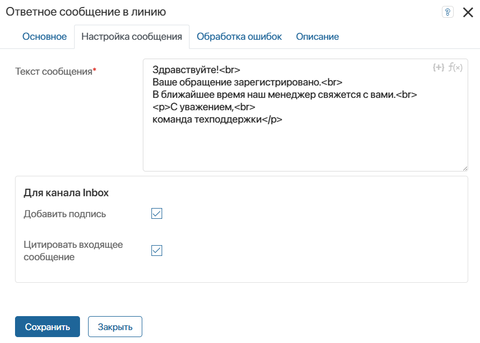Go to the Описание tab
480x343 pixels.
pos(317,37)
